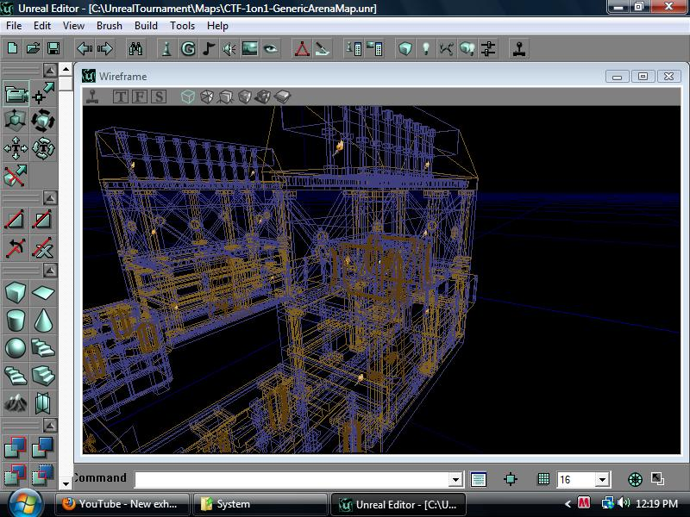This screenshot has height=517, width=690.
Task: Open the Music Browser (note icon)
Action: click(210, 49)
